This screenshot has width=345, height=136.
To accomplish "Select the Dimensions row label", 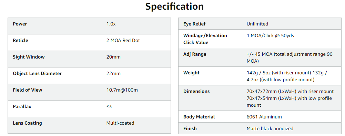I will [x=196, y=91].
